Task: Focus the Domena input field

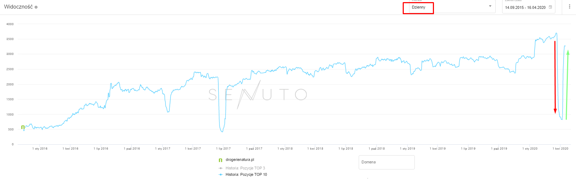Action: (386, 162)
